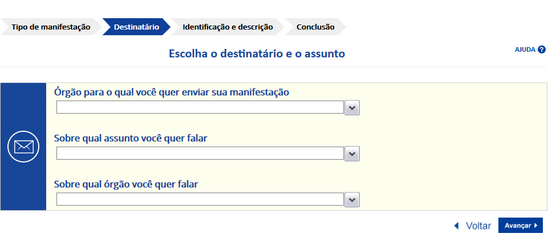Click into the assunto text field
The image size is (552, 246).
(200, 153)
